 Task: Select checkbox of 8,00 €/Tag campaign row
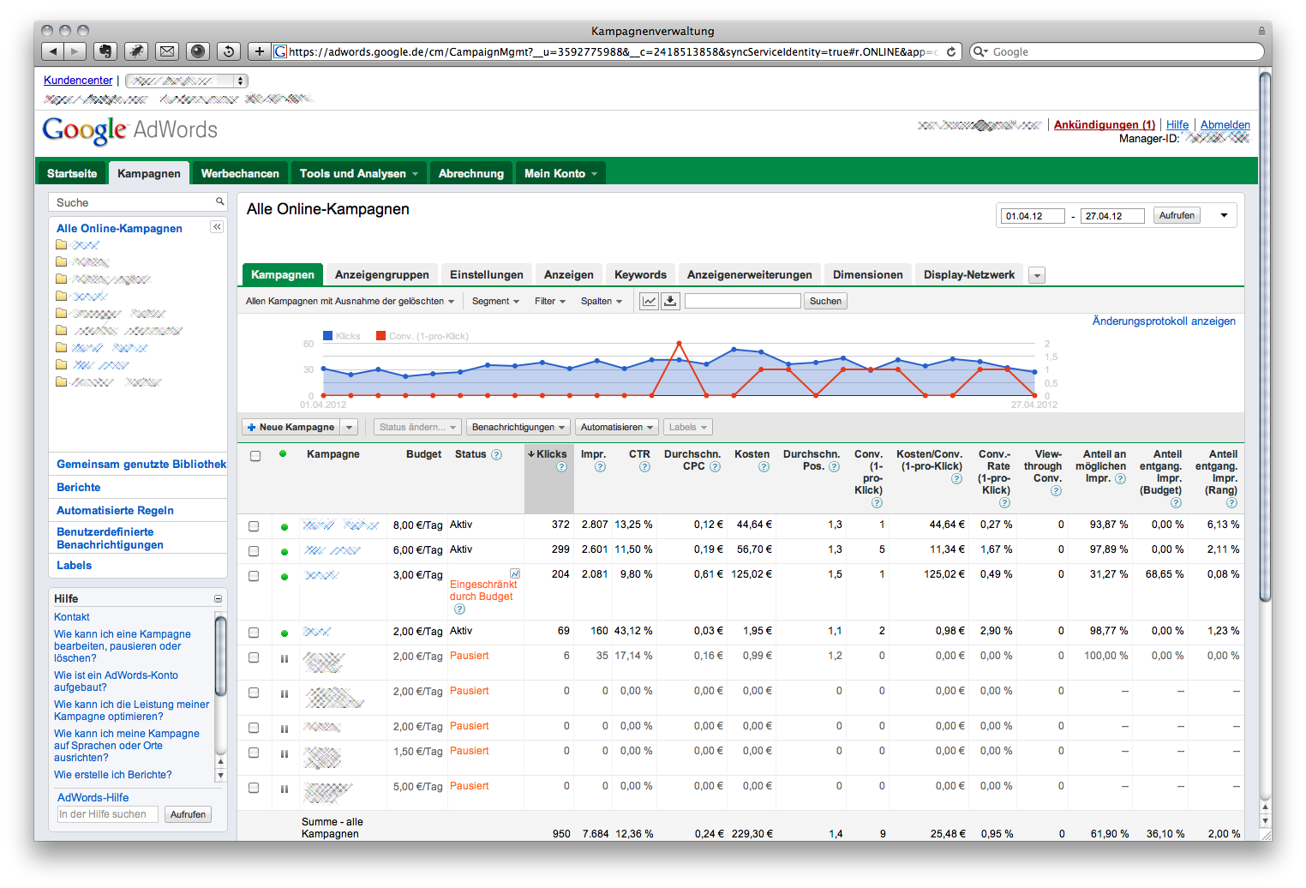(x=254, y=526)
